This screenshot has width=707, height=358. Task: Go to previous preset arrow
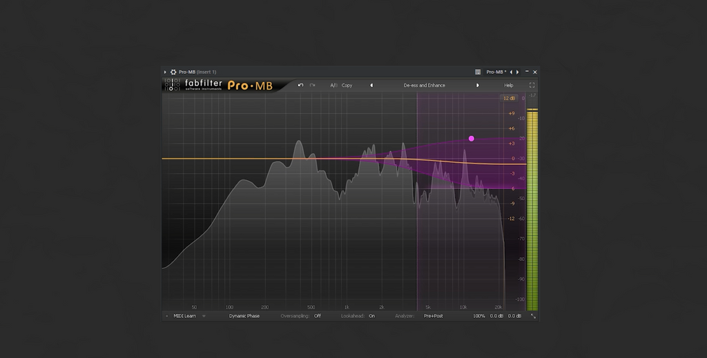(371, 85)
